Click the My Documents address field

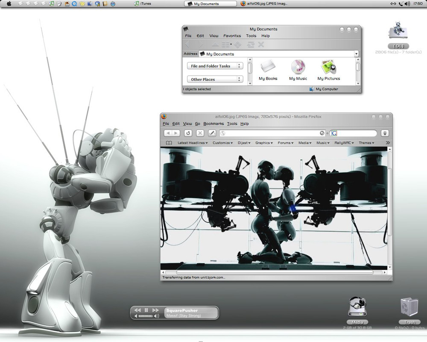pyautogui.click(x=276, y=54)
